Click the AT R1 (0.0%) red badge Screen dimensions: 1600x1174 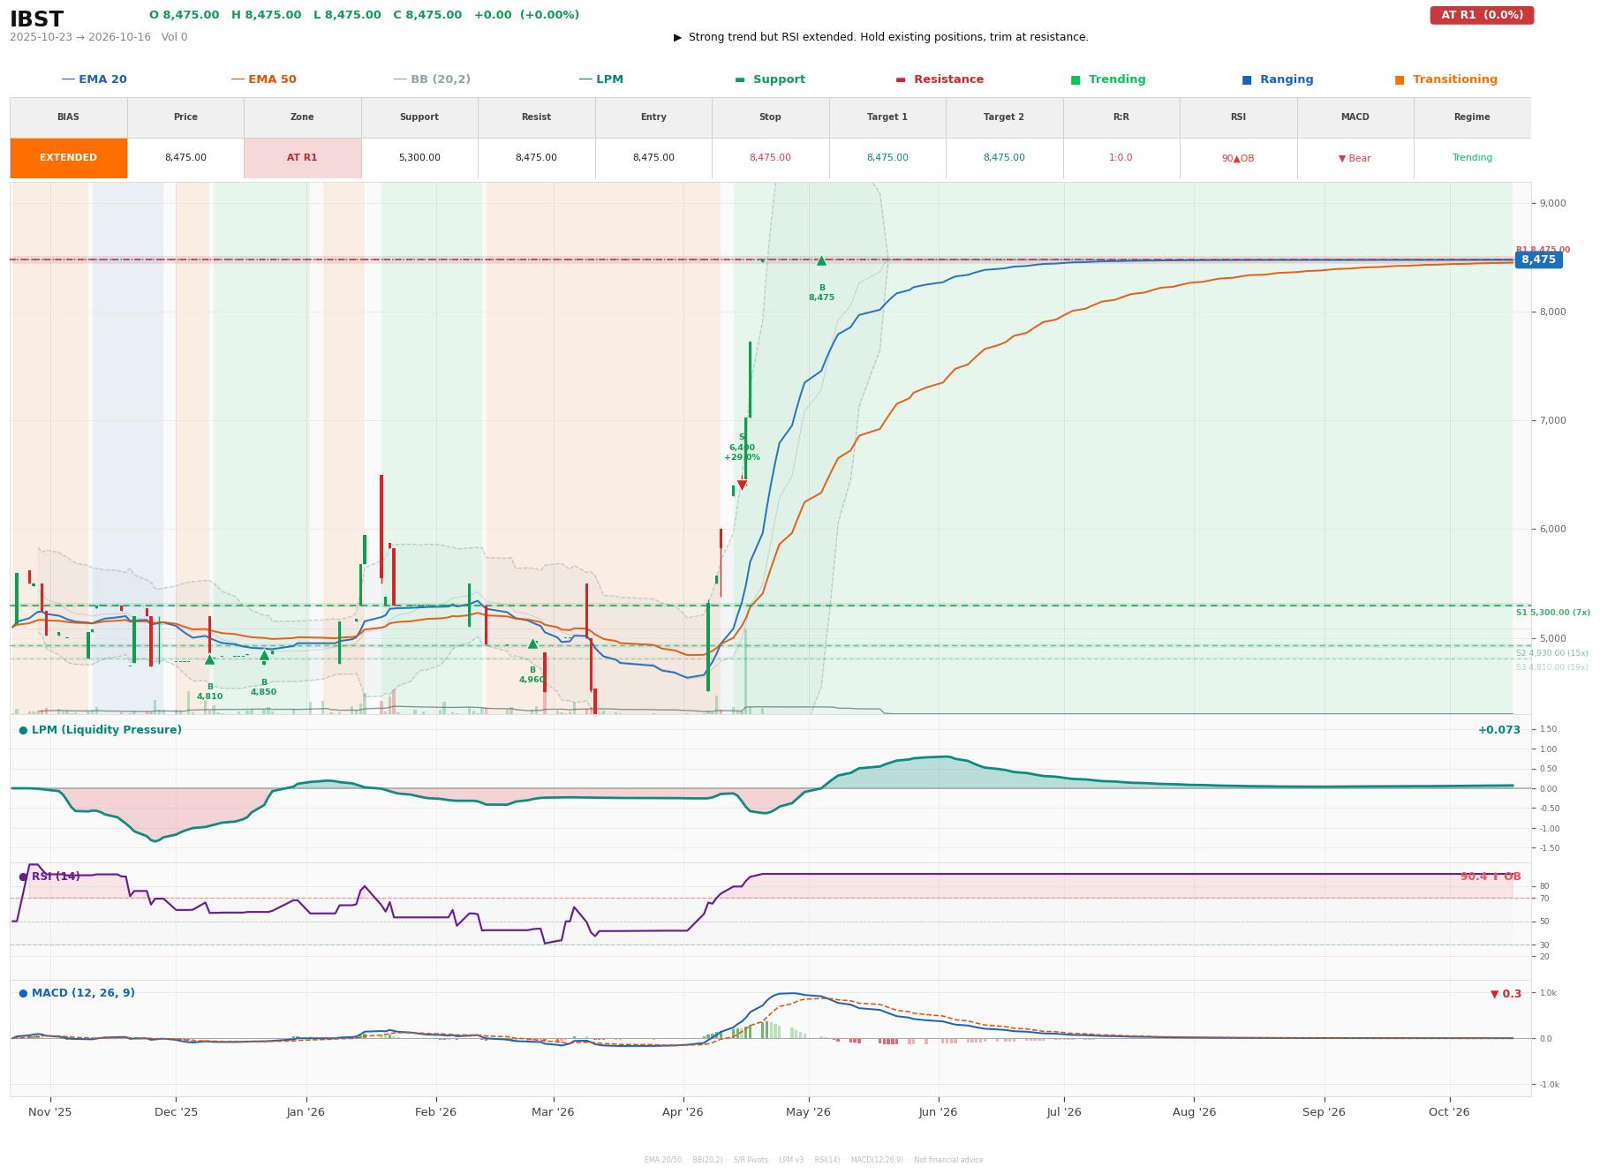click(x=1482, y=15)
